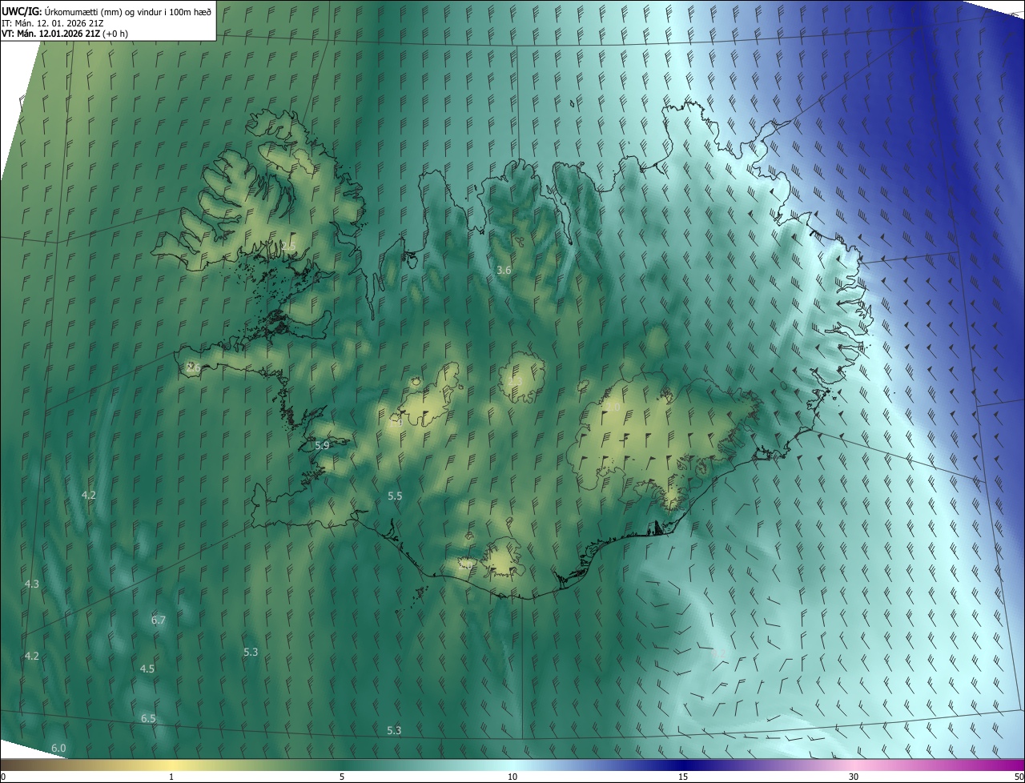The width and height of the screenshot is (1025, 783).
Task: Click the "4.5" value label
Action: coord(147,669)
